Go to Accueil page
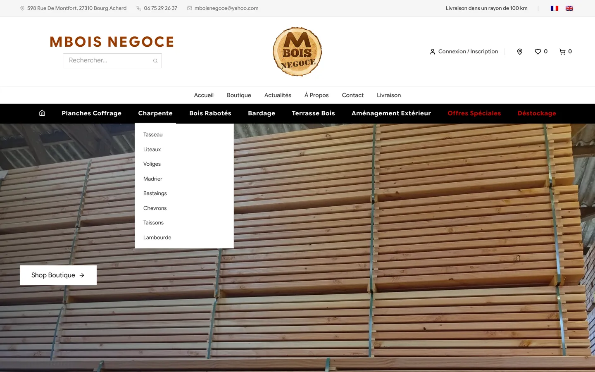 click(x=204, y=95)
